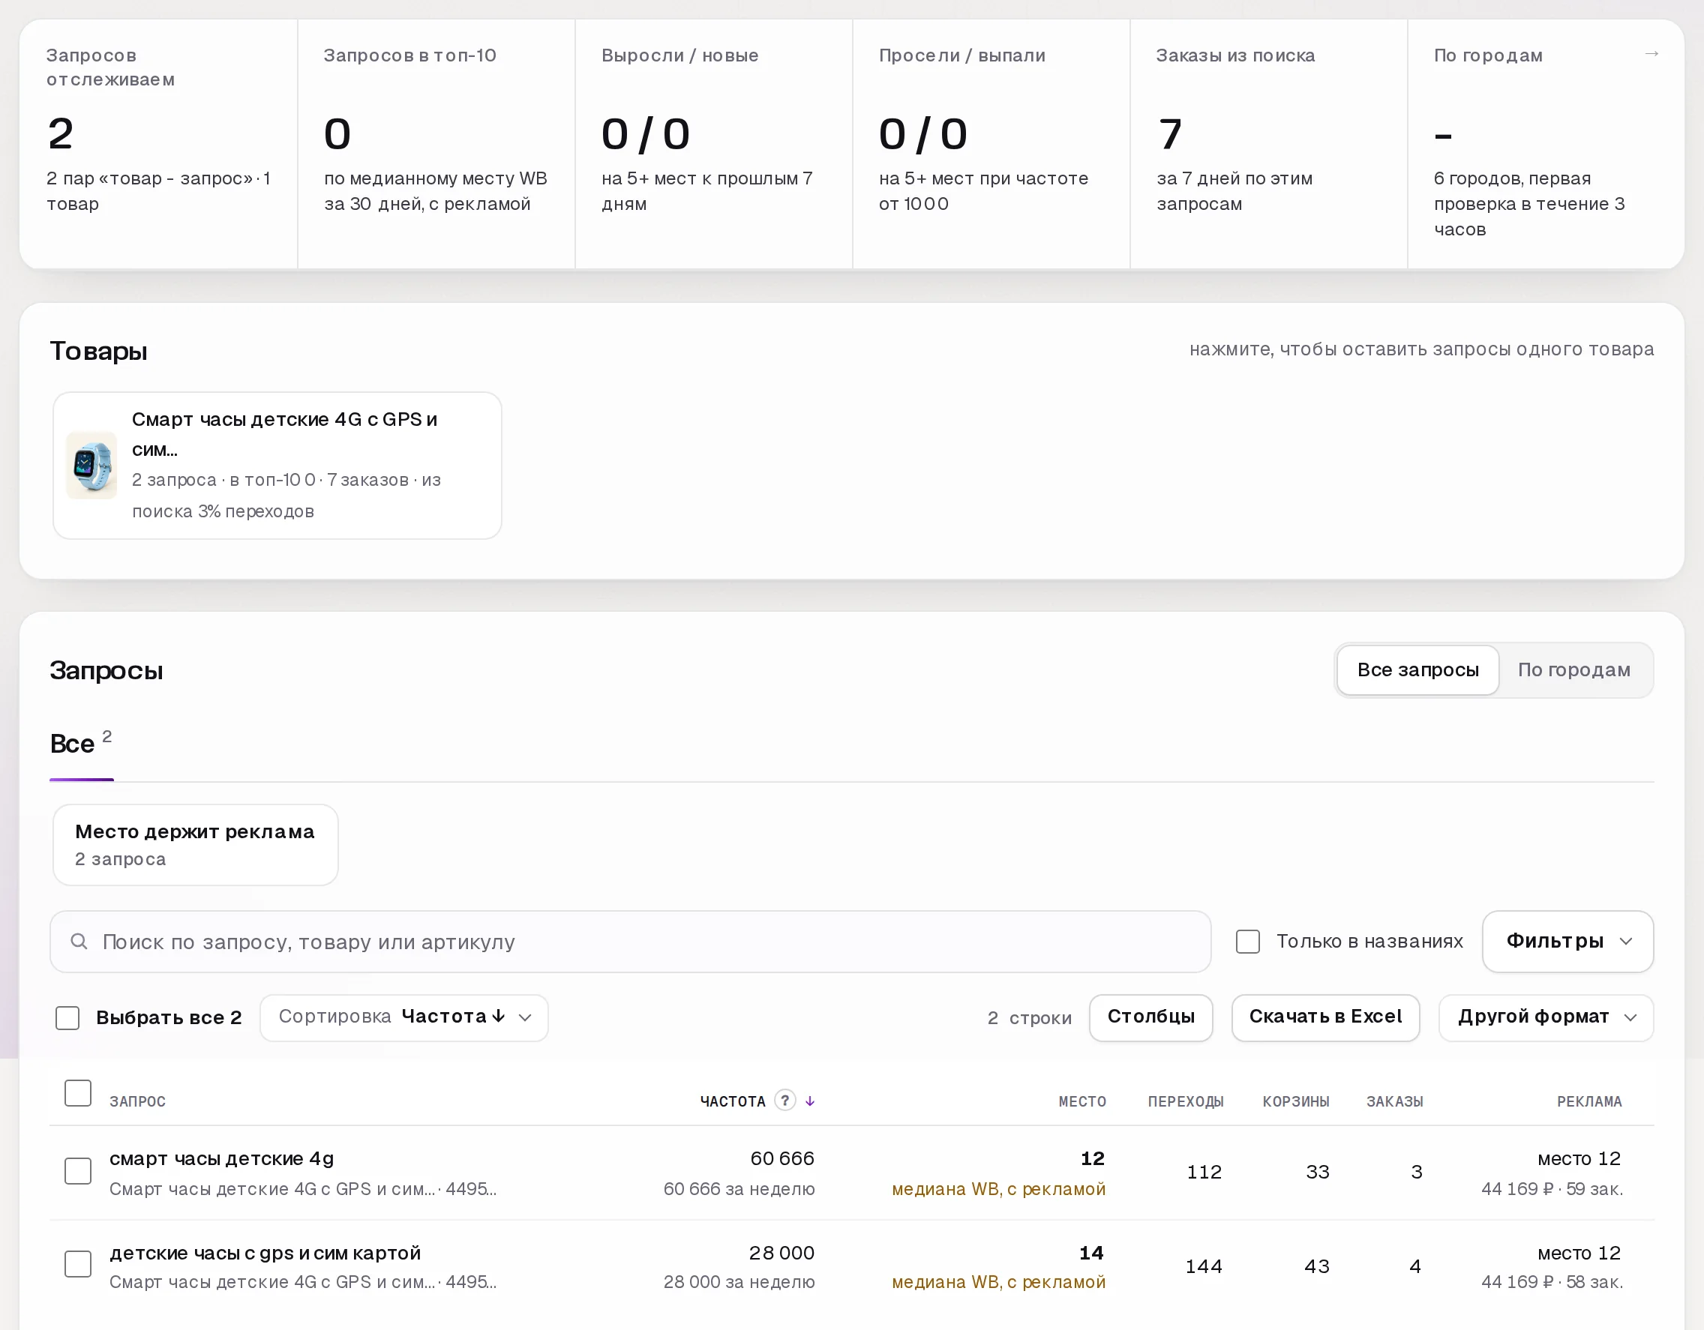Screen dimensions: 1704x1330
Task: Click ad cost 44 169 ₽ · 59 зак.
Action: coord(1552,1190)
